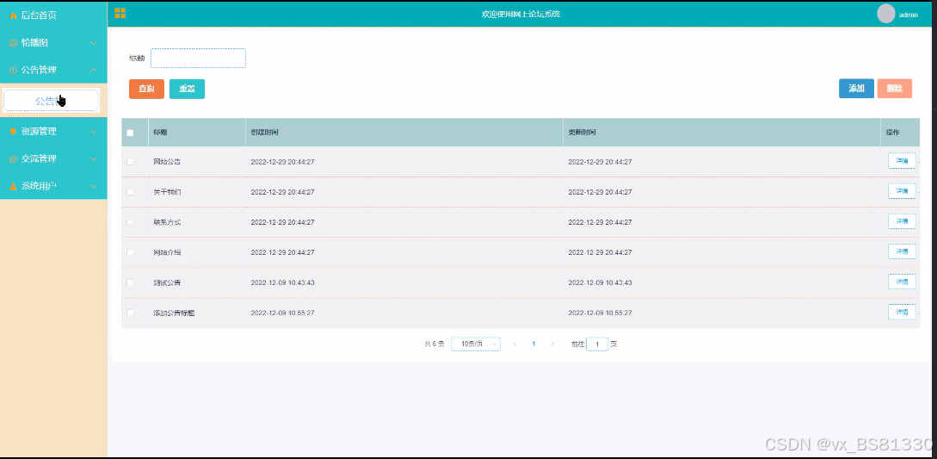Check the row for 添加公告标题
This screenshot has width=937, height=459.
(x=130, y=313)
